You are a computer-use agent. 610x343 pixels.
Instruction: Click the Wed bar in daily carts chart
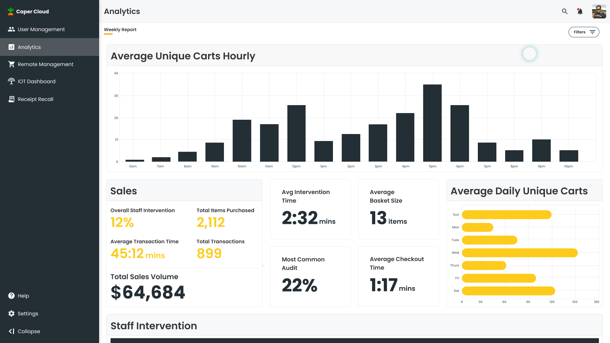pos(519,253)
